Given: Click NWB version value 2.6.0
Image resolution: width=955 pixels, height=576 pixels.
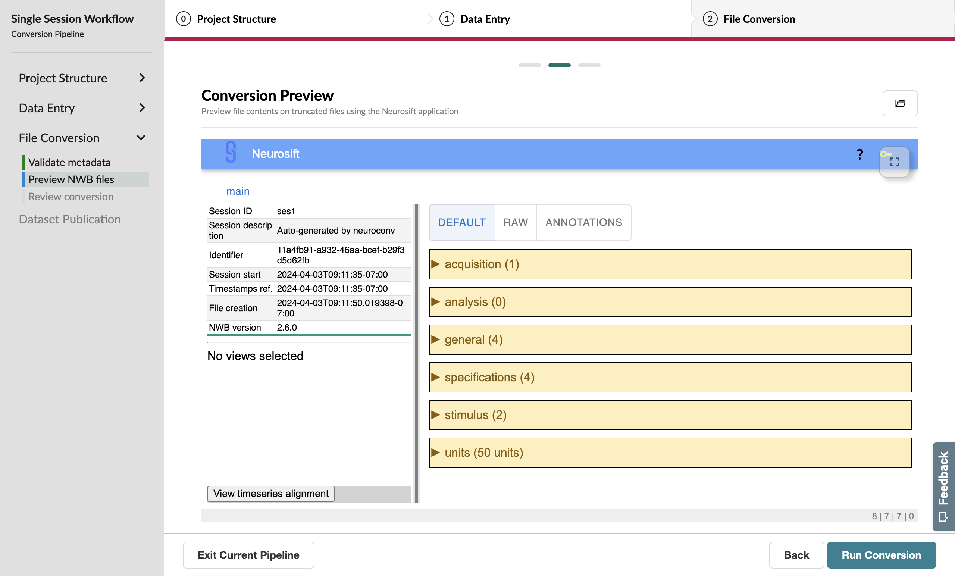Looking at the screenshot, I should 287,327.
